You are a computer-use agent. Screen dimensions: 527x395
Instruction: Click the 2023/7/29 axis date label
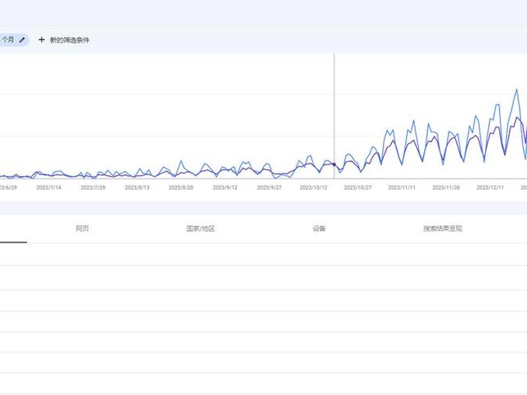click(x=93, y=188)
